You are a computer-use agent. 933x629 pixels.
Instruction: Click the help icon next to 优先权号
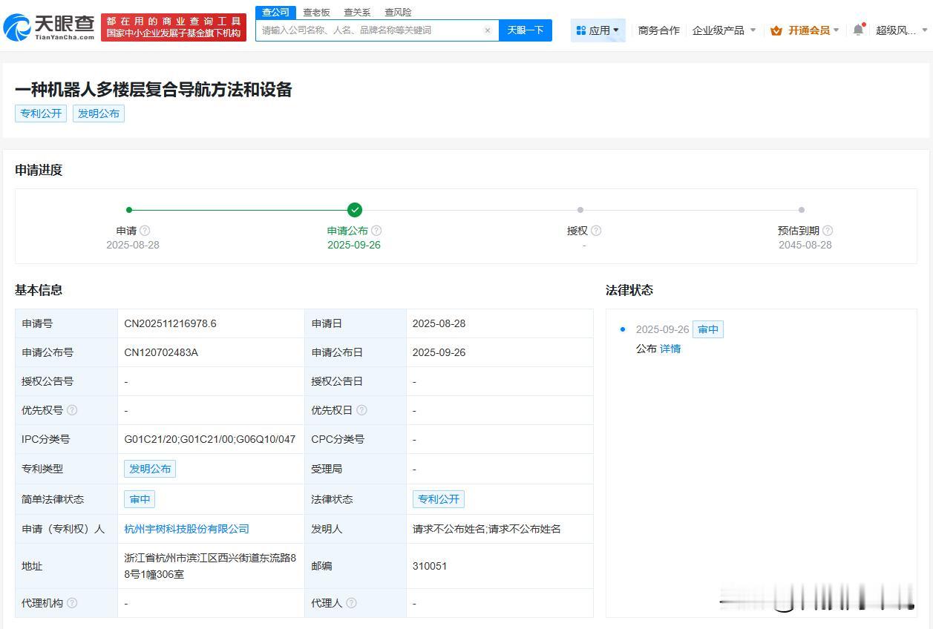[72, 410]
